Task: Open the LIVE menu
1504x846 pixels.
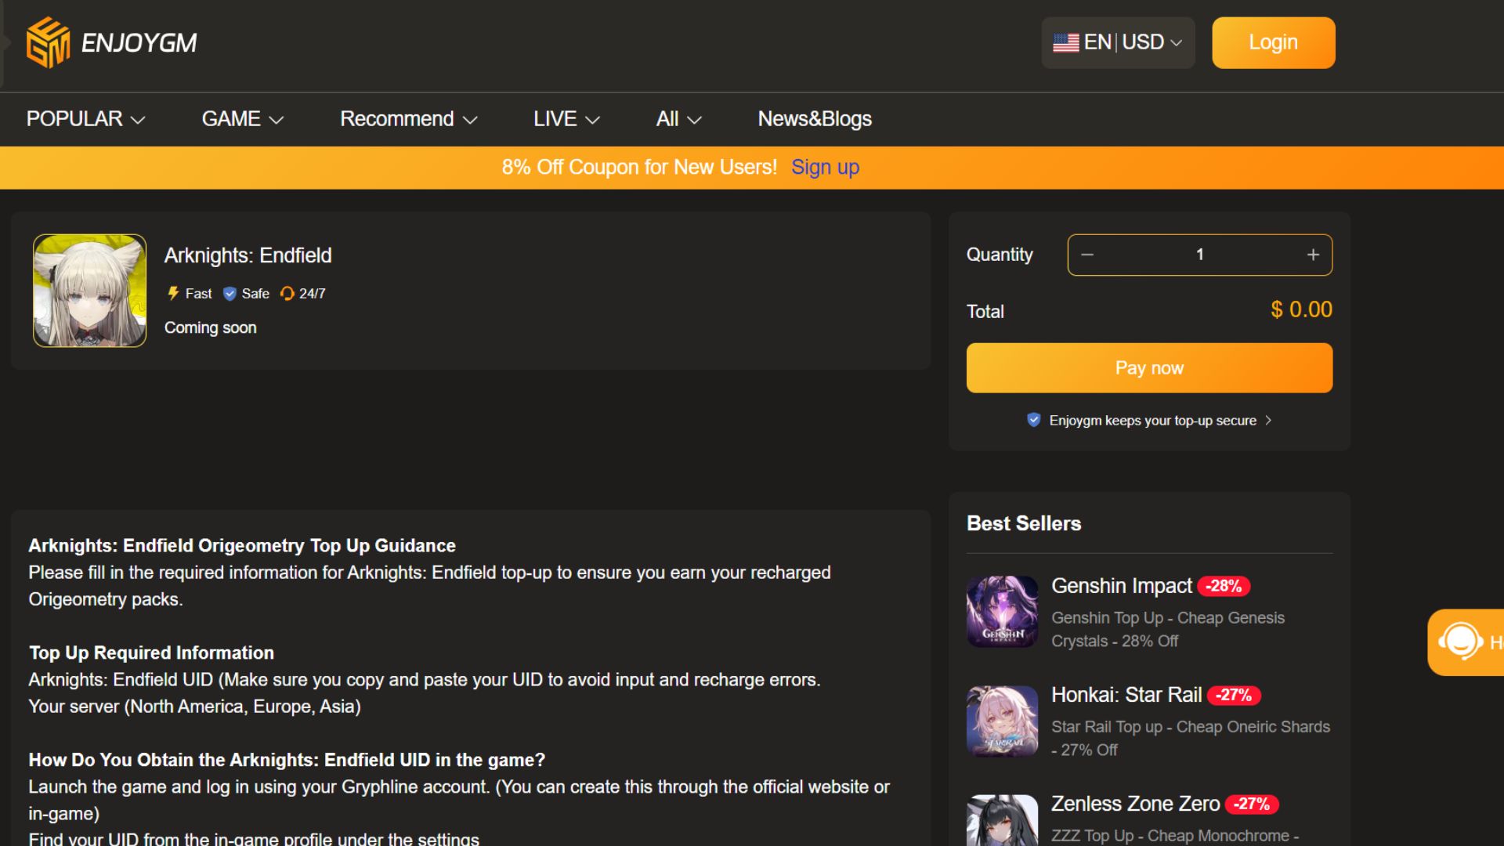Action: pos(566,119)
